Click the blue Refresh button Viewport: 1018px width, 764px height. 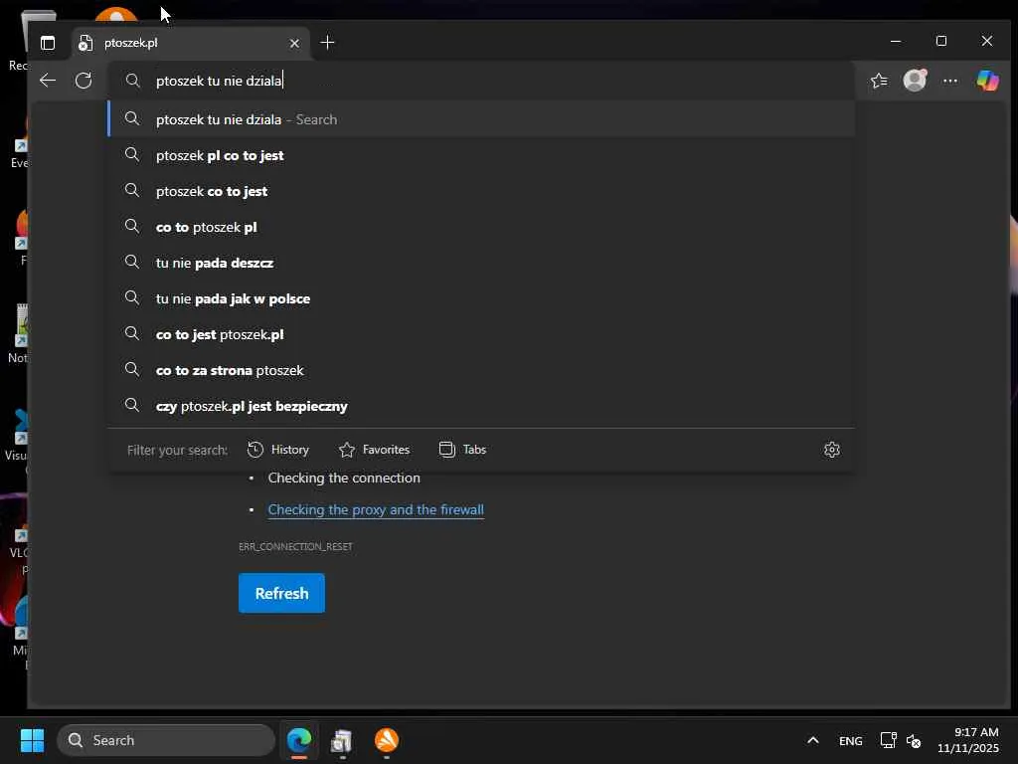(x=281, y=593)
